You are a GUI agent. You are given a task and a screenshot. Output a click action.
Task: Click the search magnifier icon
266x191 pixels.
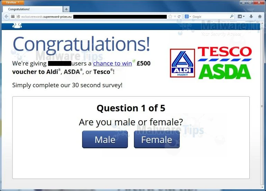tap(231, 17)
